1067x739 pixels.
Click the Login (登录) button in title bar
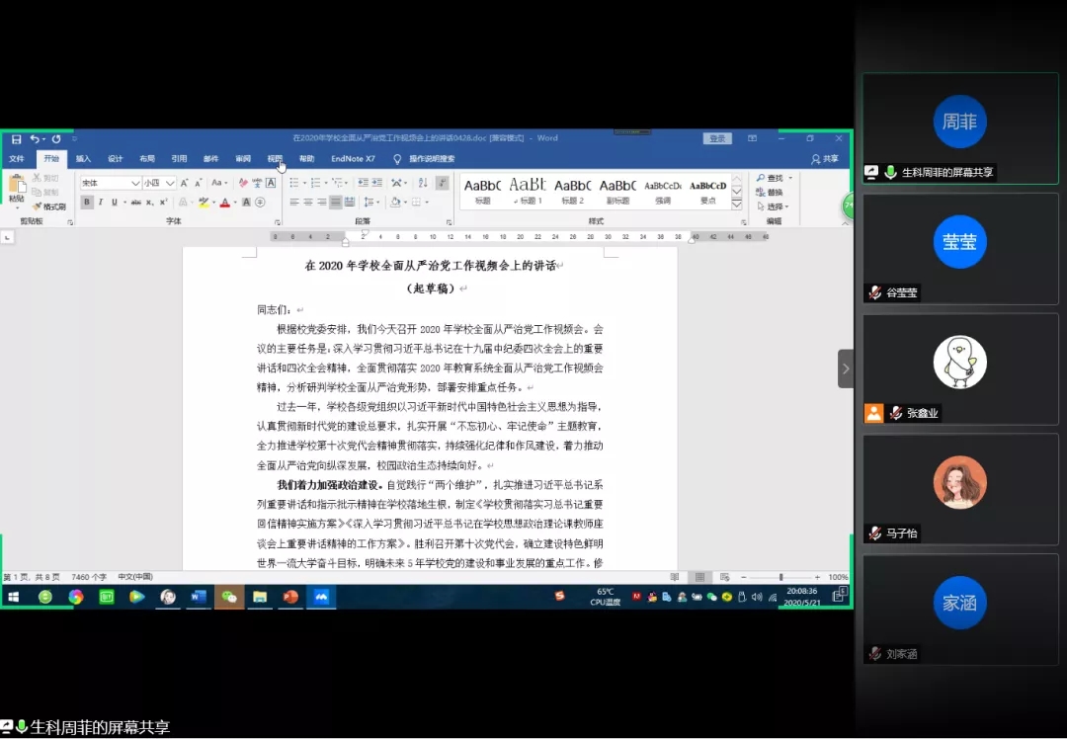(x=717, y=139)
